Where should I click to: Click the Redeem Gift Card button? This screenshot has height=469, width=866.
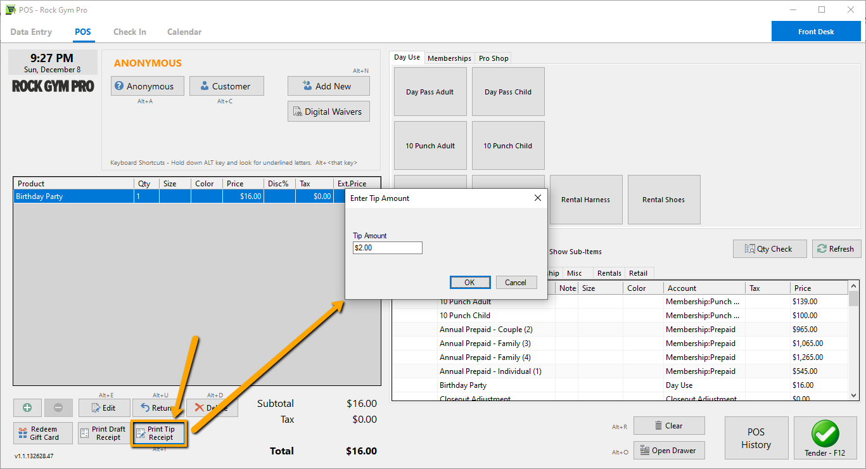pyautogui.click(x=42, y=433)
